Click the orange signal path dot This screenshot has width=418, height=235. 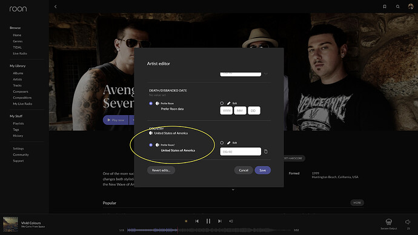tap(186, 221)
